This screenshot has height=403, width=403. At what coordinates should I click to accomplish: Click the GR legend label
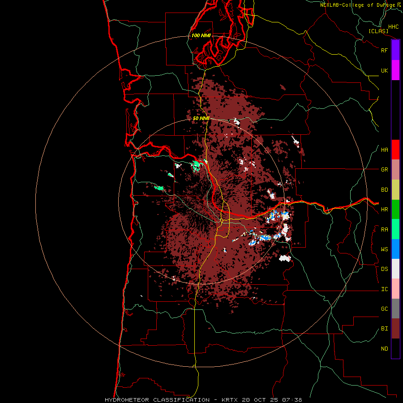(x=384, y=170)
